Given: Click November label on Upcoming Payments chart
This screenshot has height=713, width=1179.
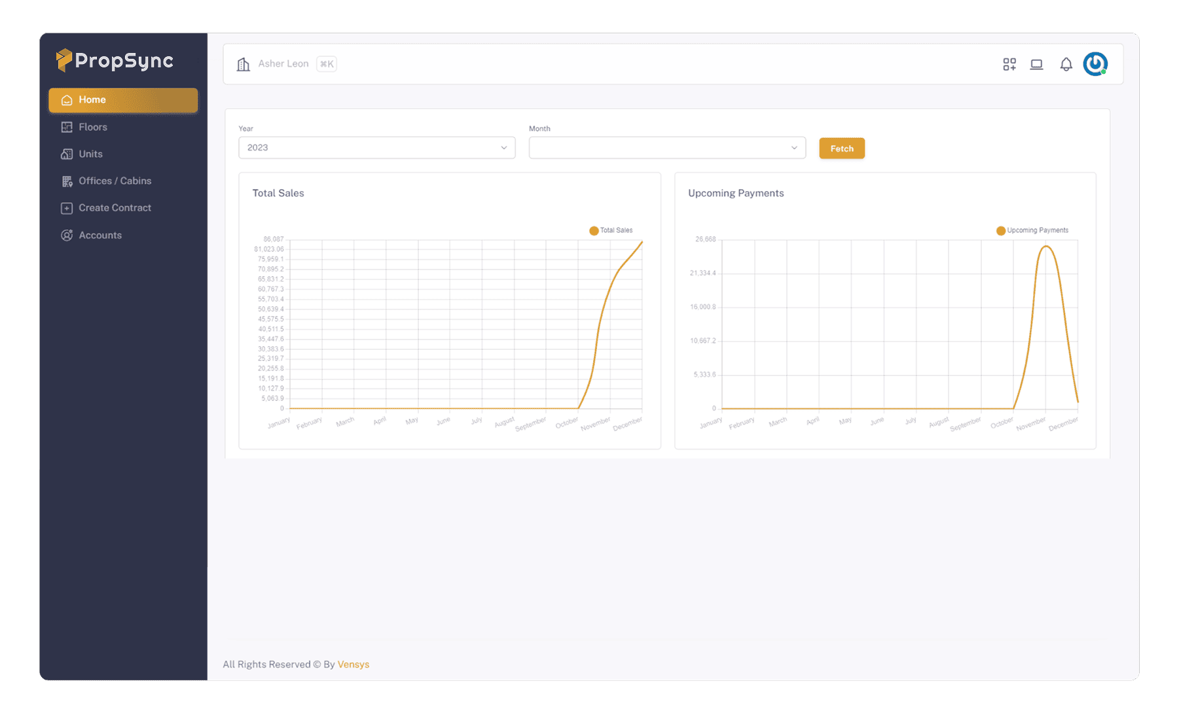Looking at the screenshot, I should coord(1031,424).
